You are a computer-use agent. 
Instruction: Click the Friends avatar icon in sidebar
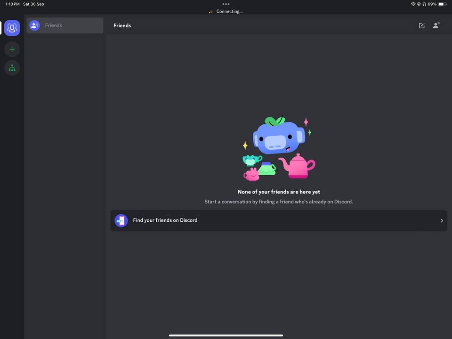pyautogui.click(x=34, y=25)
